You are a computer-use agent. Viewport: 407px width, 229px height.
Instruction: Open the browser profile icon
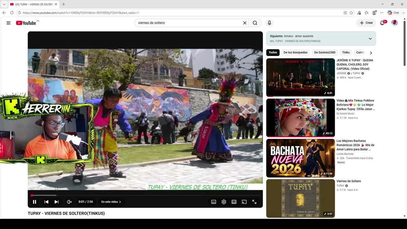(374, 13)
